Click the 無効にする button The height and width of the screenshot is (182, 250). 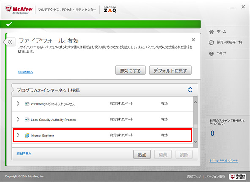point(130,70)
